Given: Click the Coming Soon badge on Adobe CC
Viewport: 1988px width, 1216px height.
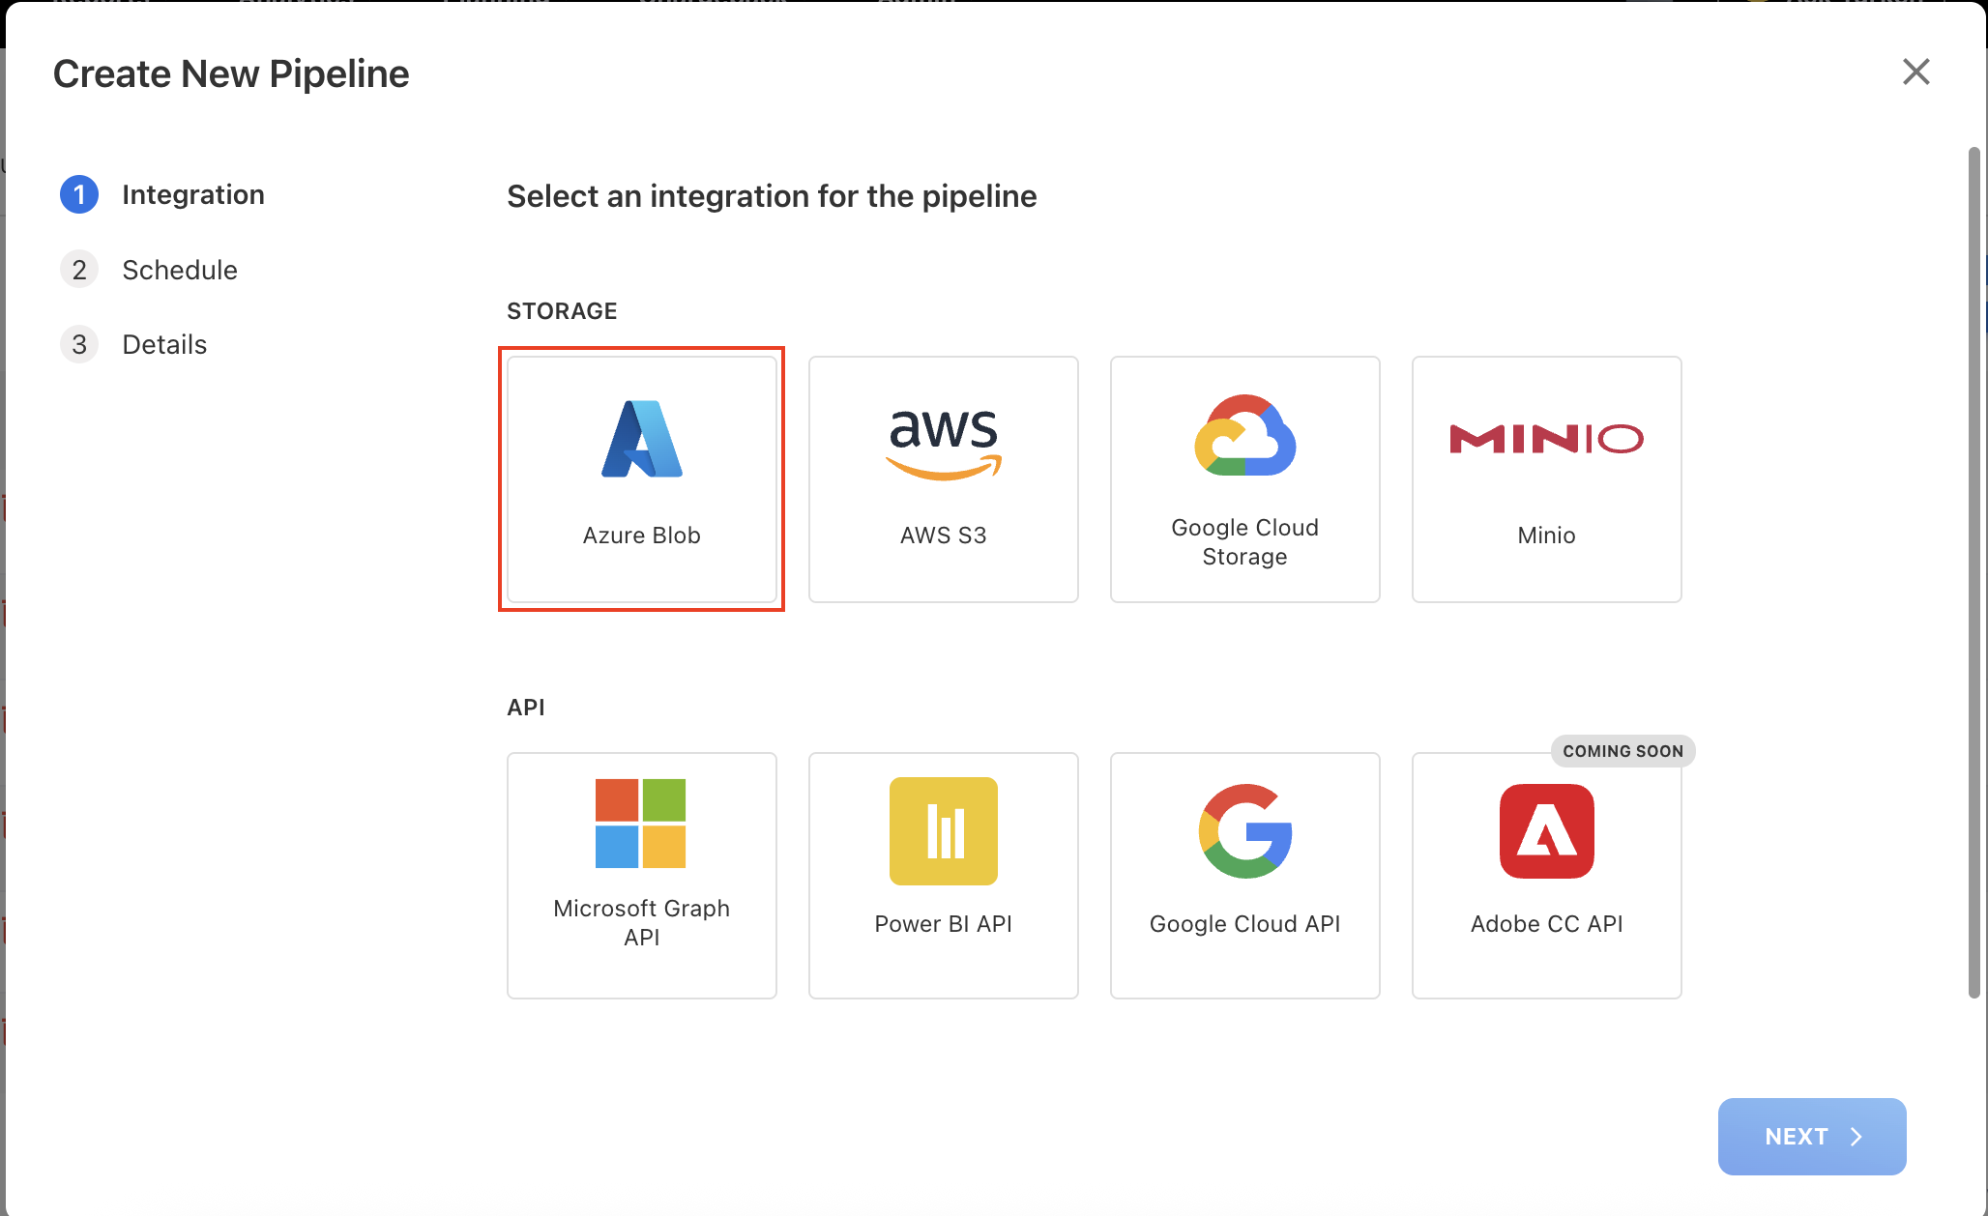Looking at the screenshot, I should click(1622, 751).
